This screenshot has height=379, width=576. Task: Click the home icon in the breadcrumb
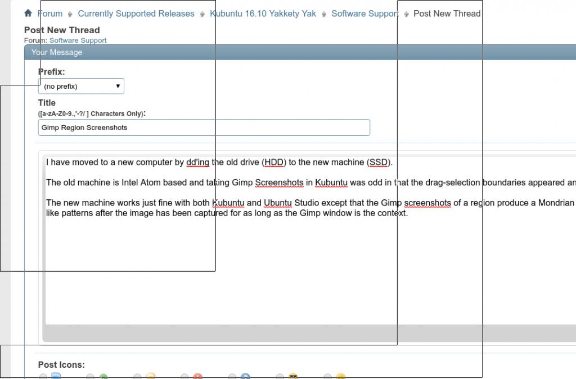pyautogui.click(x=28, y=13)
